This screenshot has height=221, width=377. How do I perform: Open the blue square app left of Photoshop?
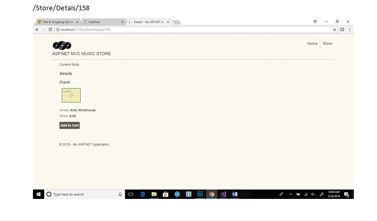pyautogui.click(x=189, y=194)
